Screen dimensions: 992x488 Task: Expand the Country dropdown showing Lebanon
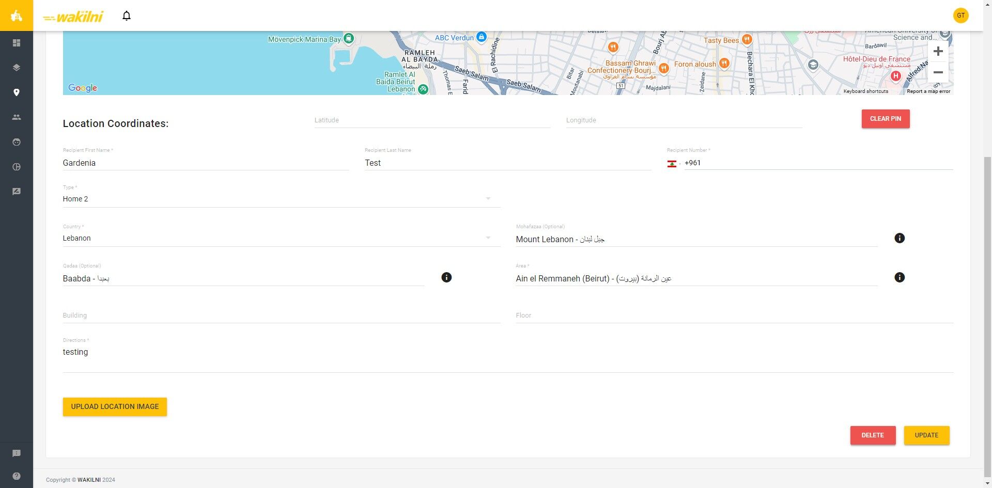[282, 238]
